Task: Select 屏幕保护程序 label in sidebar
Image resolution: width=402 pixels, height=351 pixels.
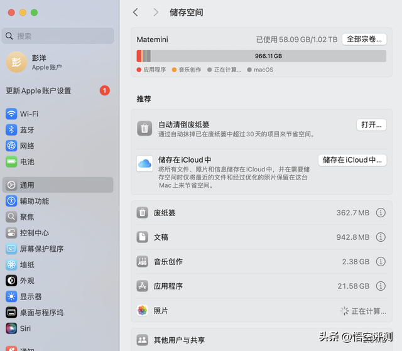Action: click(x=41, y=249)
